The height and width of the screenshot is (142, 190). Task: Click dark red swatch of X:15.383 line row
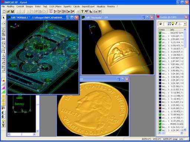(x=160, y=108)
